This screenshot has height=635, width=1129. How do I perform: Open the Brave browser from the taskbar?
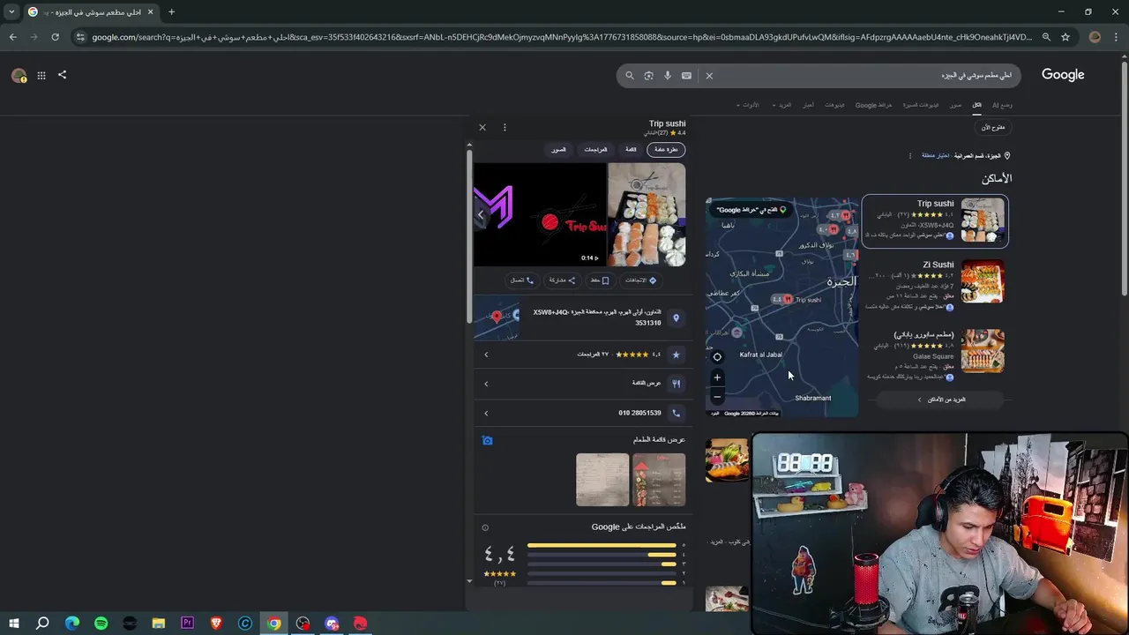coord(216,624)
